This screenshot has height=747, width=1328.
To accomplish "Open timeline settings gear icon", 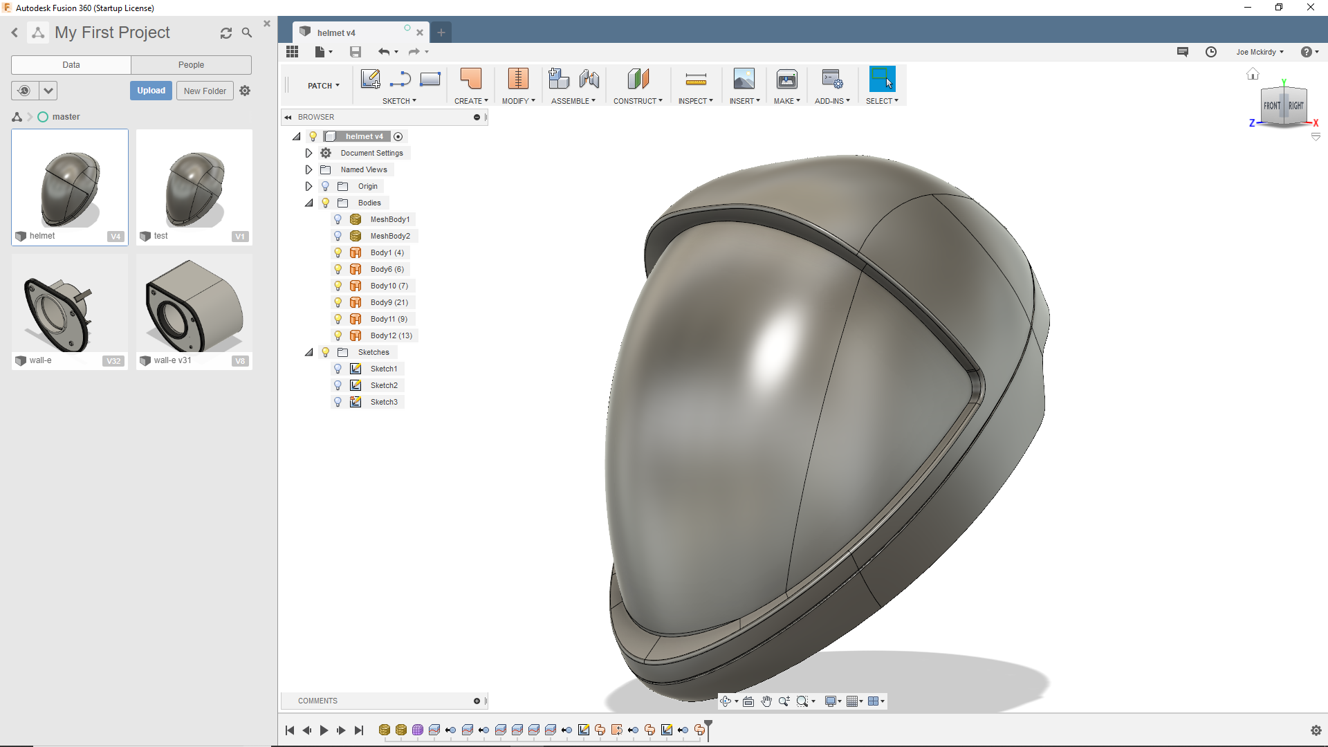I will coord(1316,730).
